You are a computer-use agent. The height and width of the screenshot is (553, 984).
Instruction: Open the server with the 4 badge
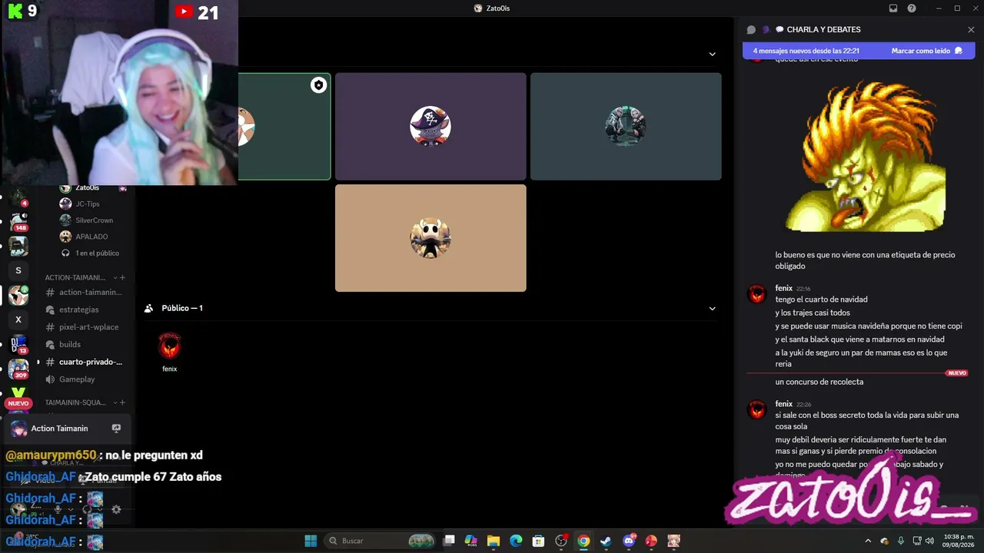pos(18,197)
